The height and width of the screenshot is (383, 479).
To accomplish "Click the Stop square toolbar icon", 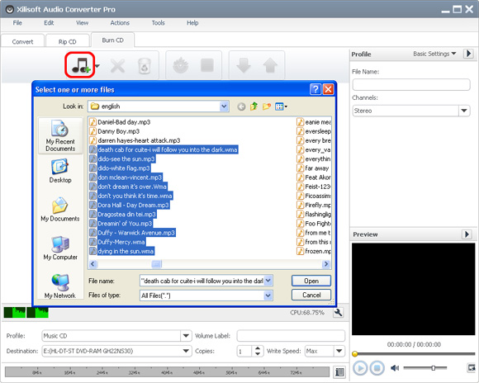I will pyautogui.click(x=207, y=65).
